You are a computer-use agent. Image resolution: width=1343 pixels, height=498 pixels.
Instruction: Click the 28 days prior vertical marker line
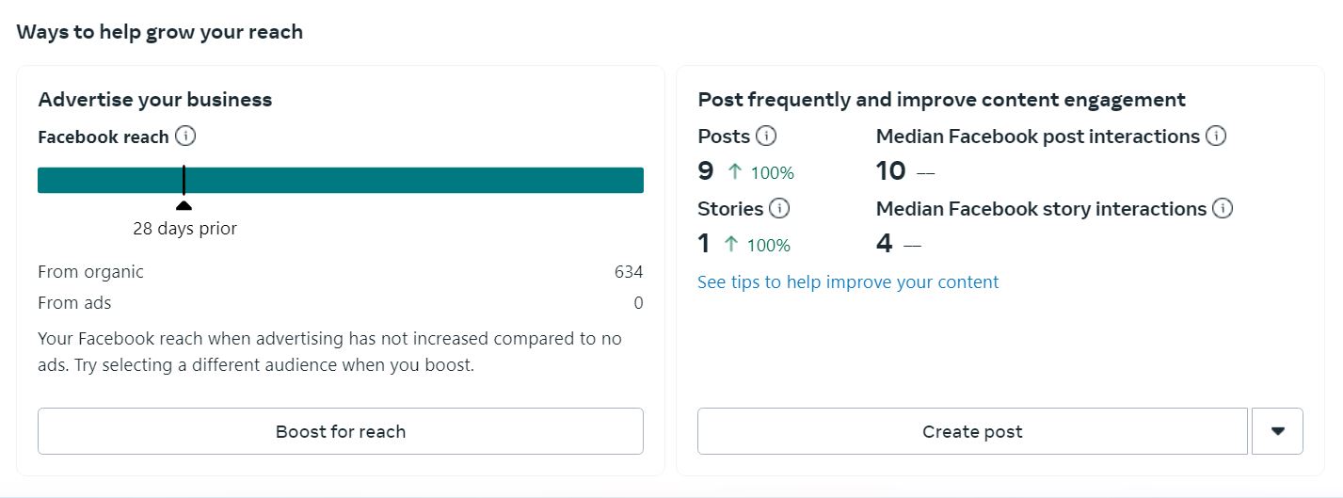(x=184, y=180)
